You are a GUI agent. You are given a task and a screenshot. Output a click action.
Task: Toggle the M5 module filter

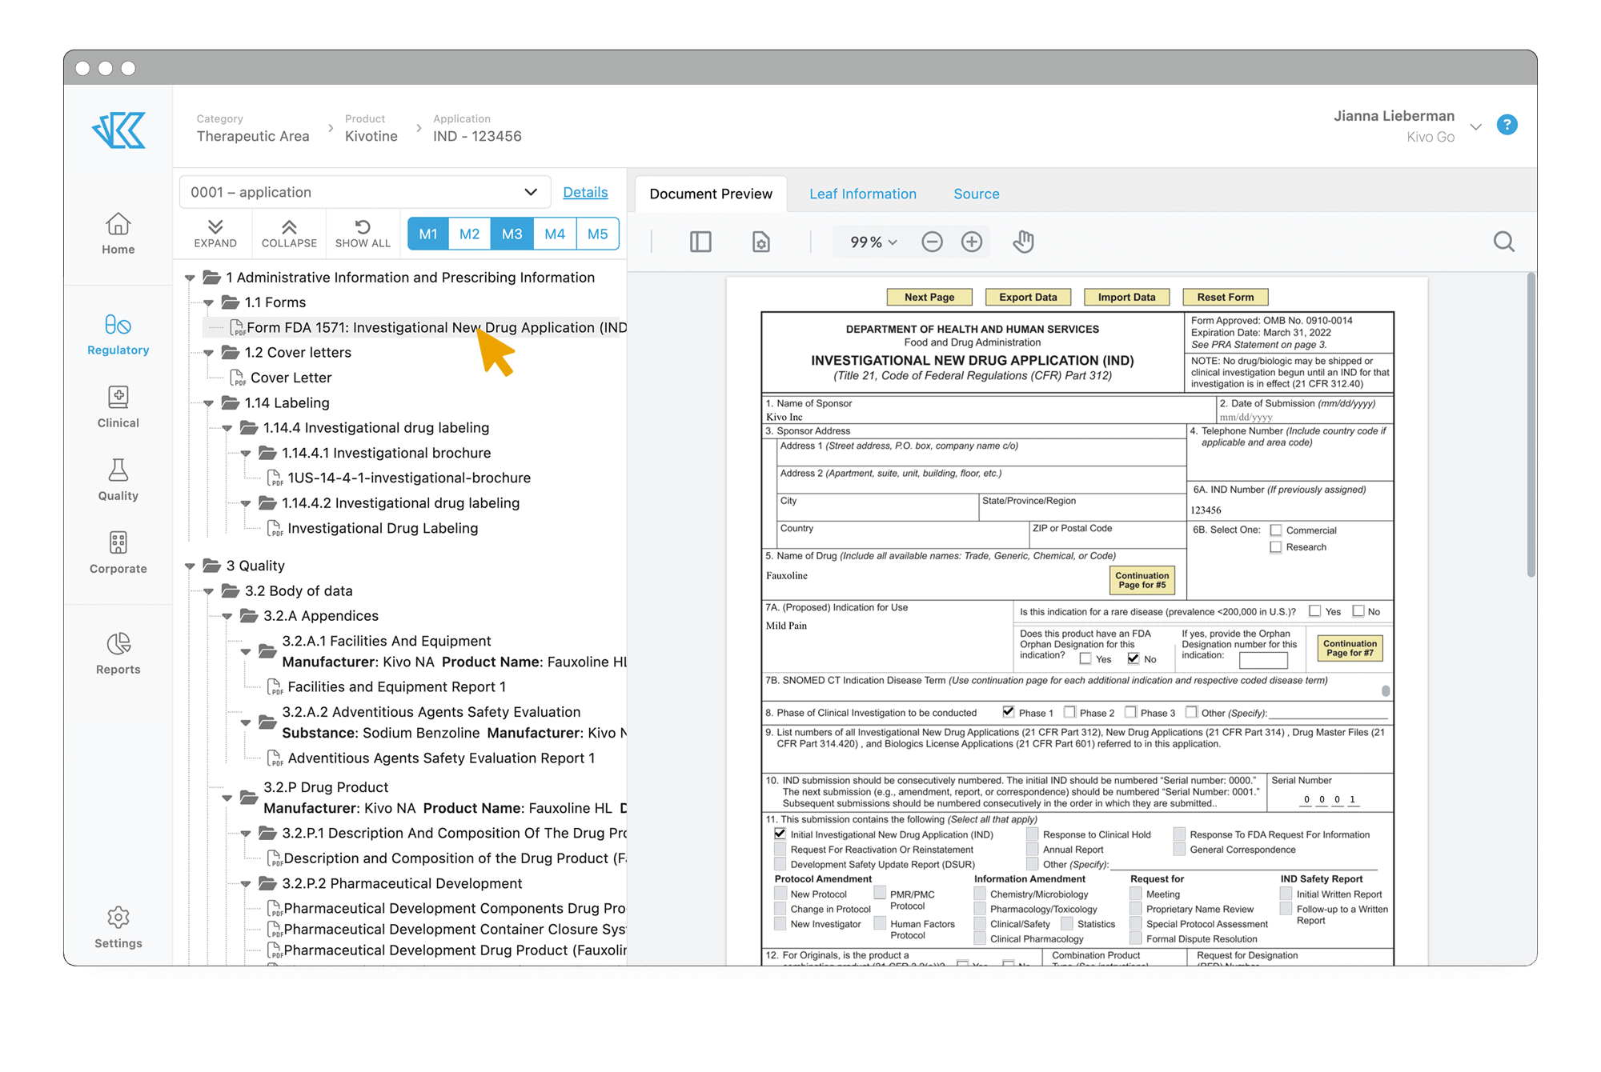coord(597,234)
